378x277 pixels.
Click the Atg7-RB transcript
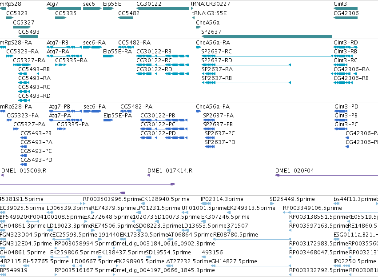coord(64,47)
